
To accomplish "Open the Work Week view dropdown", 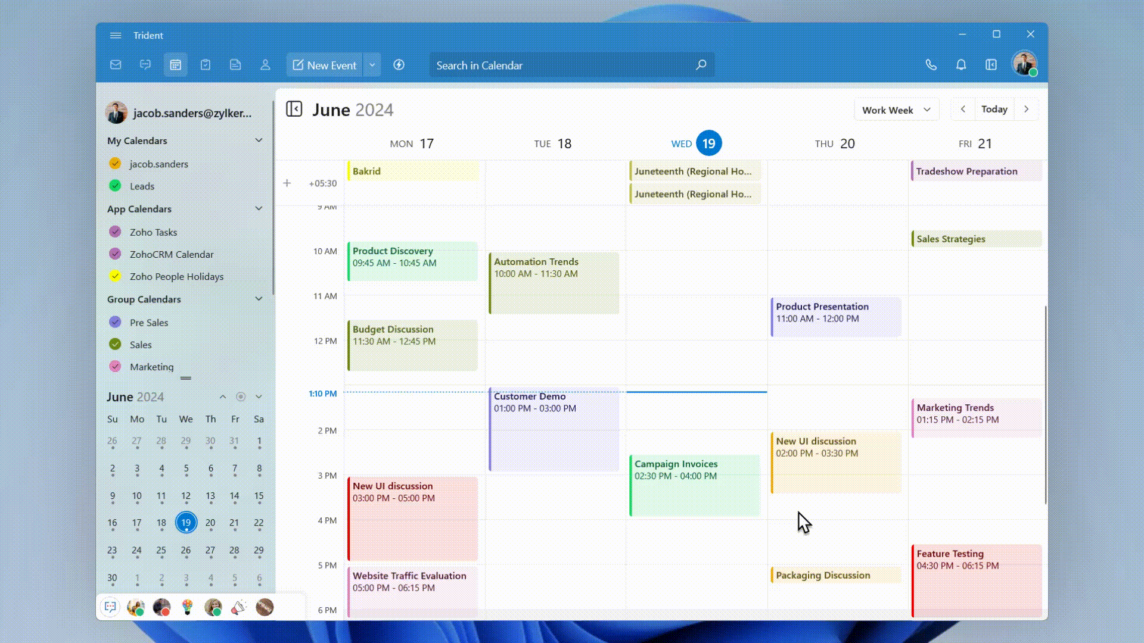I will pos(896,110).
